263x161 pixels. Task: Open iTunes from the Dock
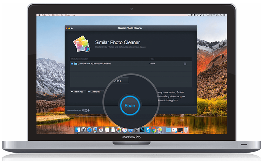point(124,130)
